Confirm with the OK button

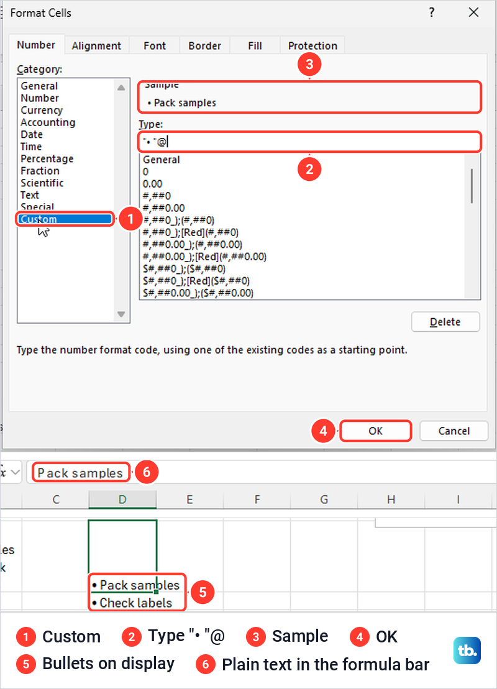point(376,431)
